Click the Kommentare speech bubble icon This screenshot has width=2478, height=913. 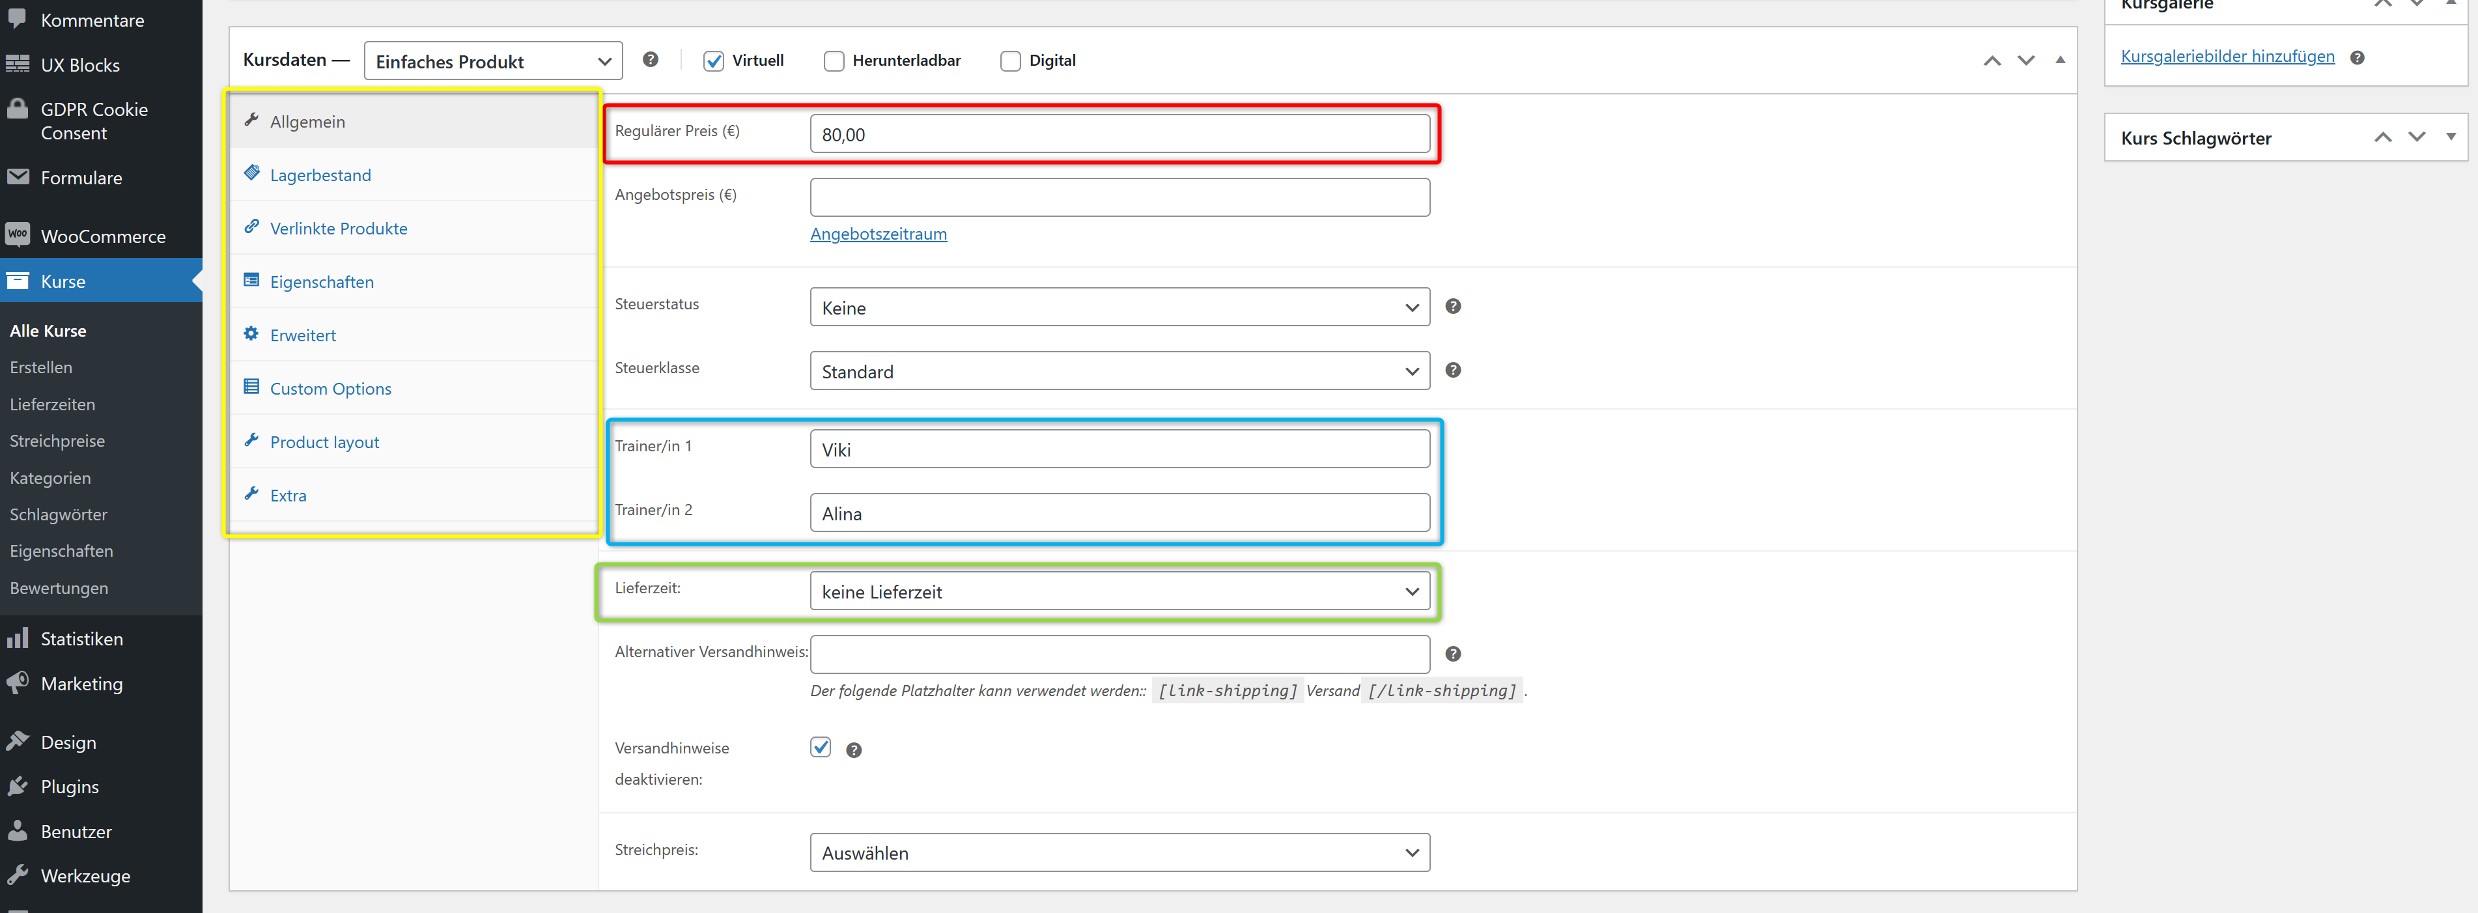point(18,20)
